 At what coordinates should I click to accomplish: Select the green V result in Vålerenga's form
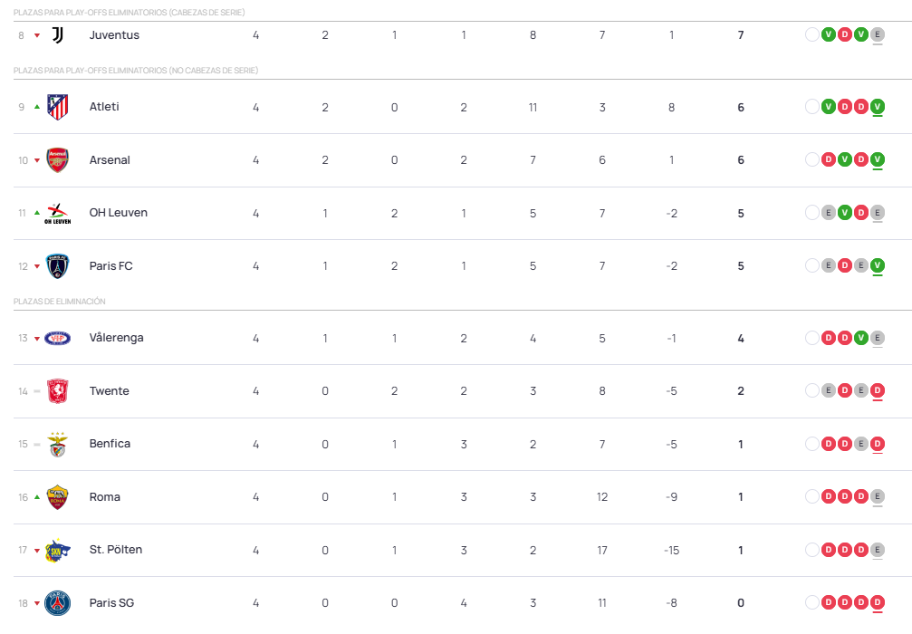(x=860, y=338)
